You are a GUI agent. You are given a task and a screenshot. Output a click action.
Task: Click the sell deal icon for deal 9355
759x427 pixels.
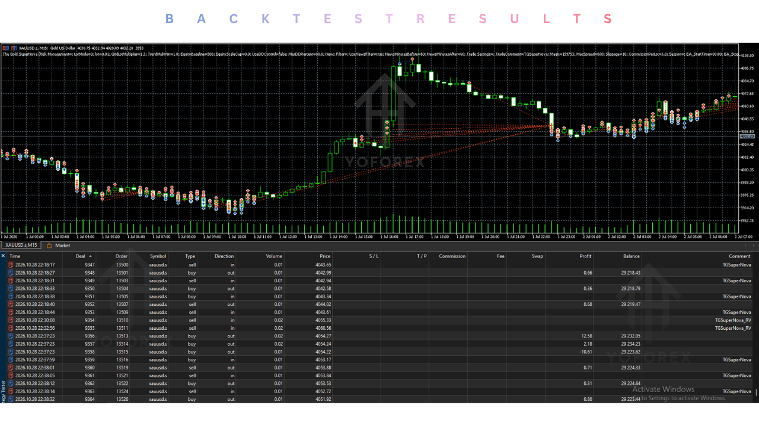click(11, 328)
